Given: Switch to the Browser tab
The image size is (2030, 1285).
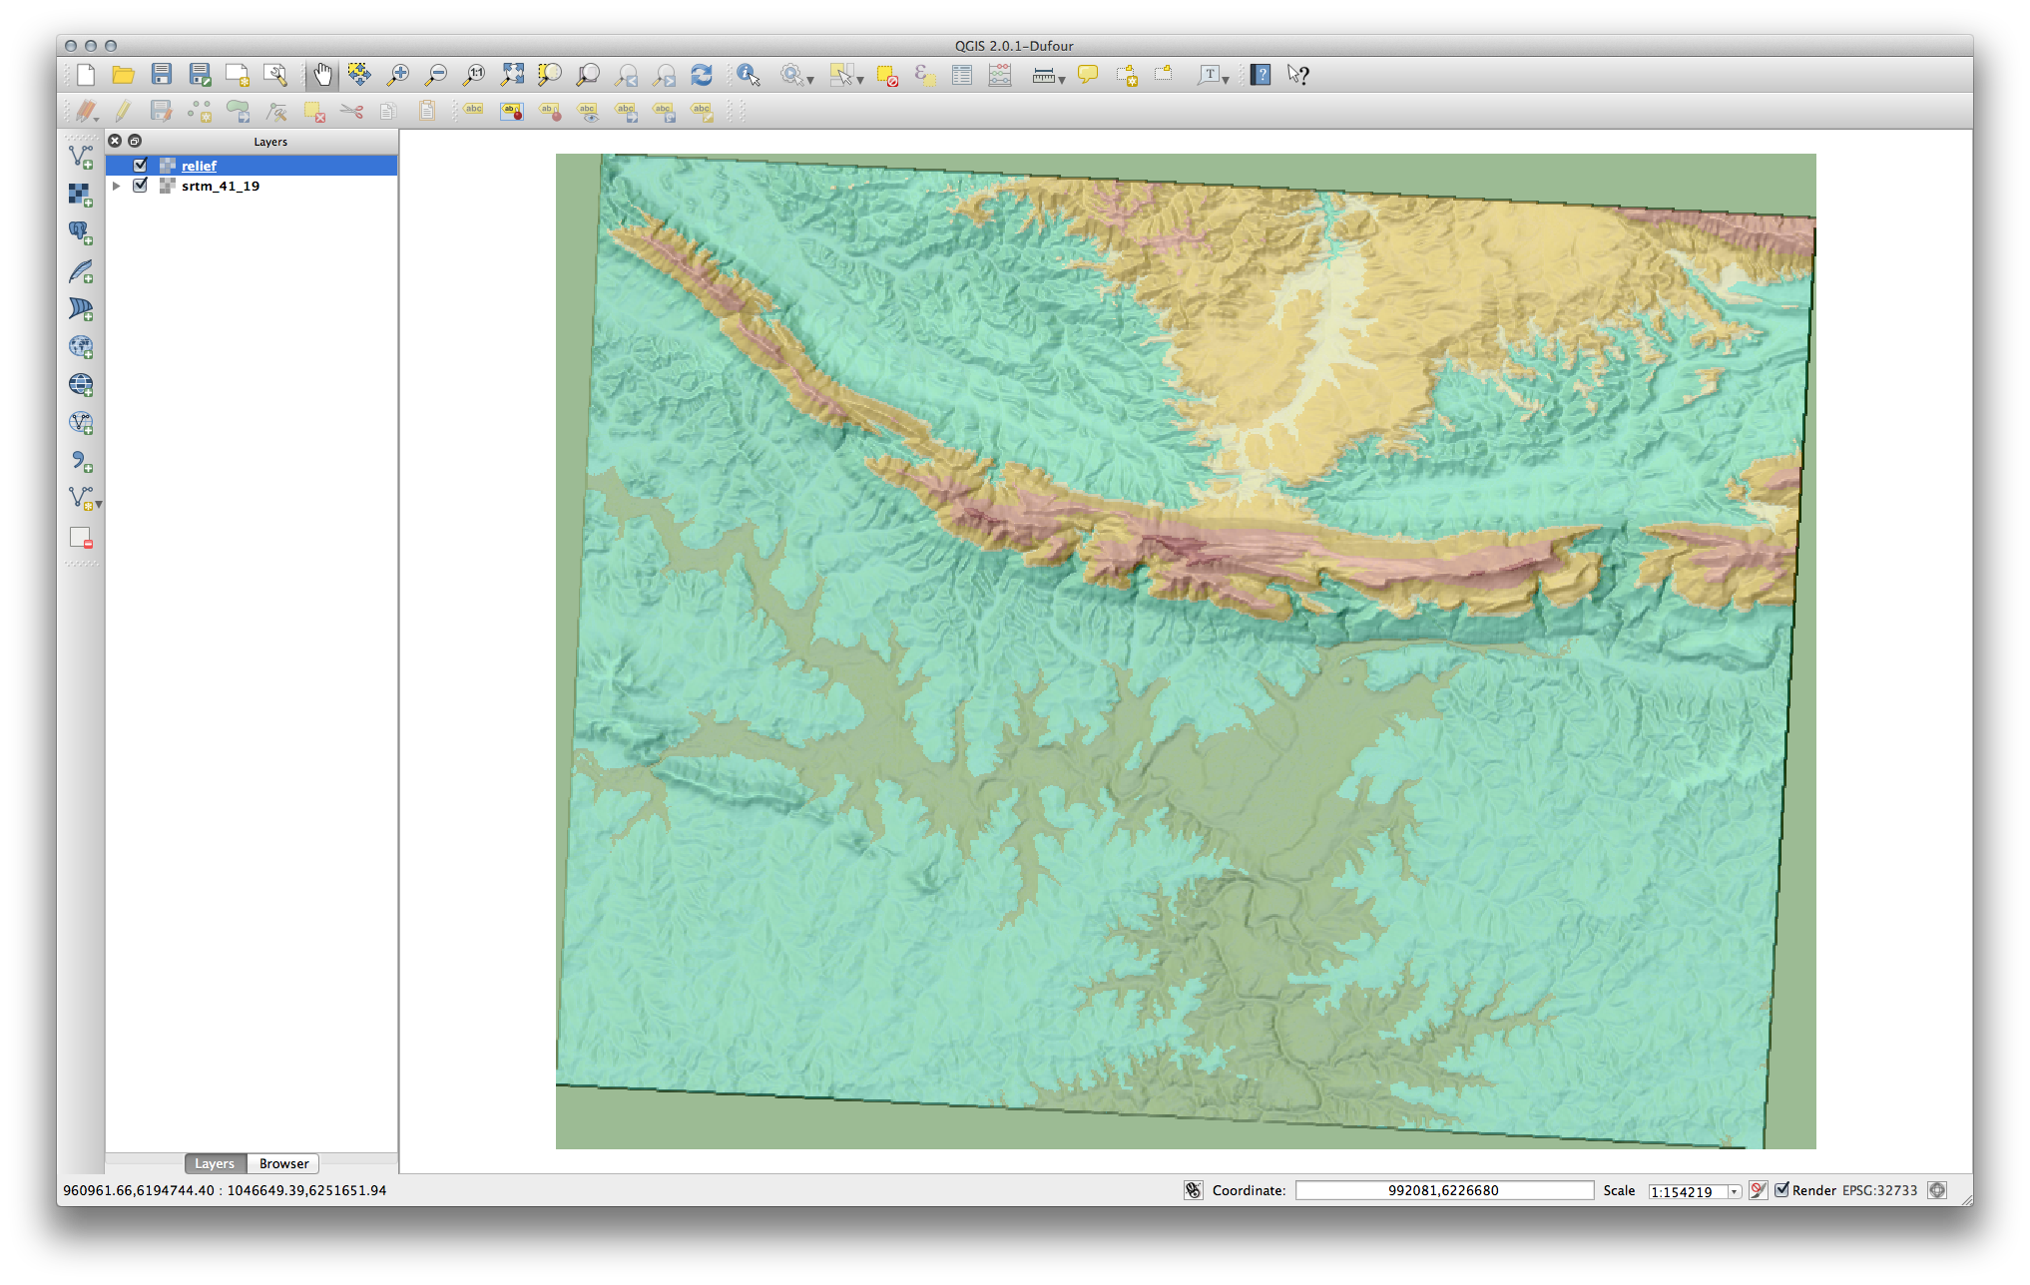Looking at the screenshot, I should (283, 1163).
